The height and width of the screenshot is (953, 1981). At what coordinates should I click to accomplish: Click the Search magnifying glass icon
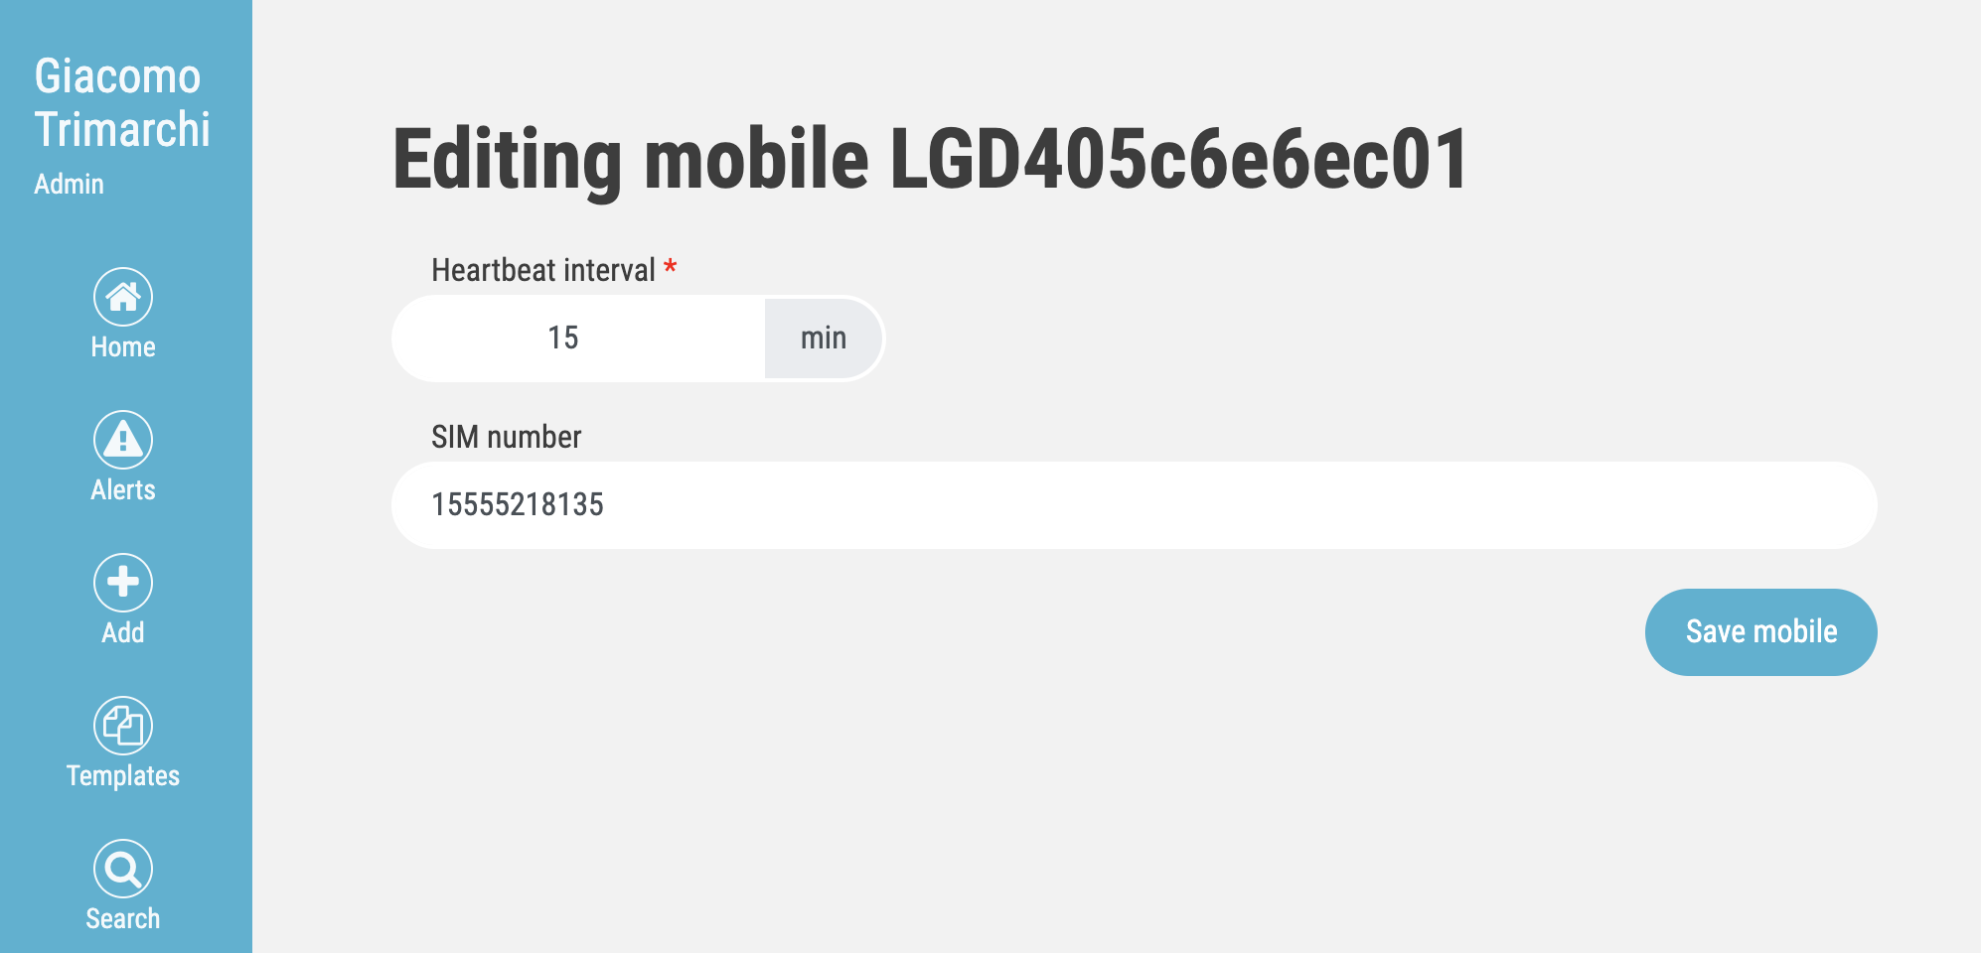click(x=123, y=869)
